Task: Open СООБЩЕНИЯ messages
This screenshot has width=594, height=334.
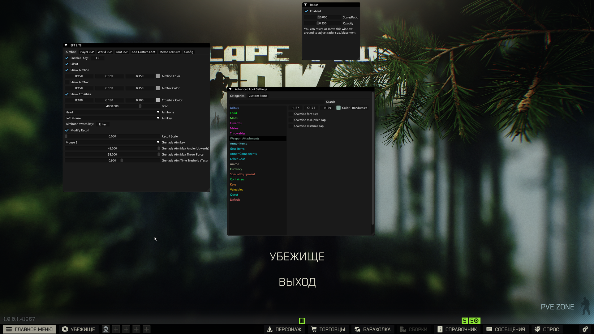Action: pos(506,329)
